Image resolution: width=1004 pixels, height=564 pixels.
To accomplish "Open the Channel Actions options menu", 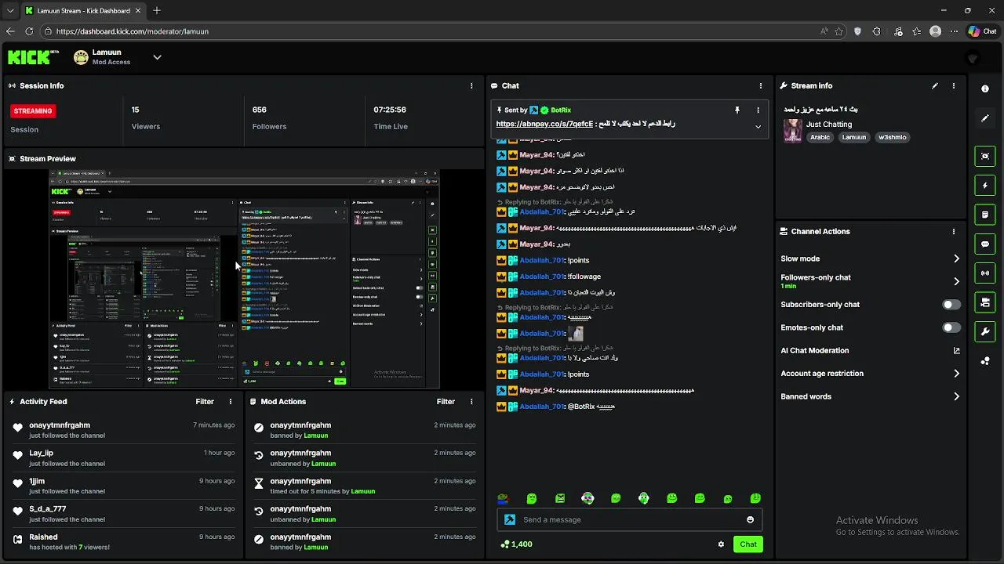I will 954,232.
